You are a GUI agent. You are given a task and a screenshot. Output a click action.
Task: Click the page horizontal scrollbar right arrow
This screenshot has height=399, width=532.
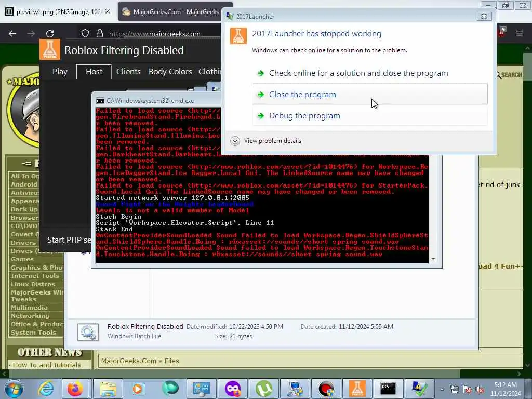coord(519,374)
